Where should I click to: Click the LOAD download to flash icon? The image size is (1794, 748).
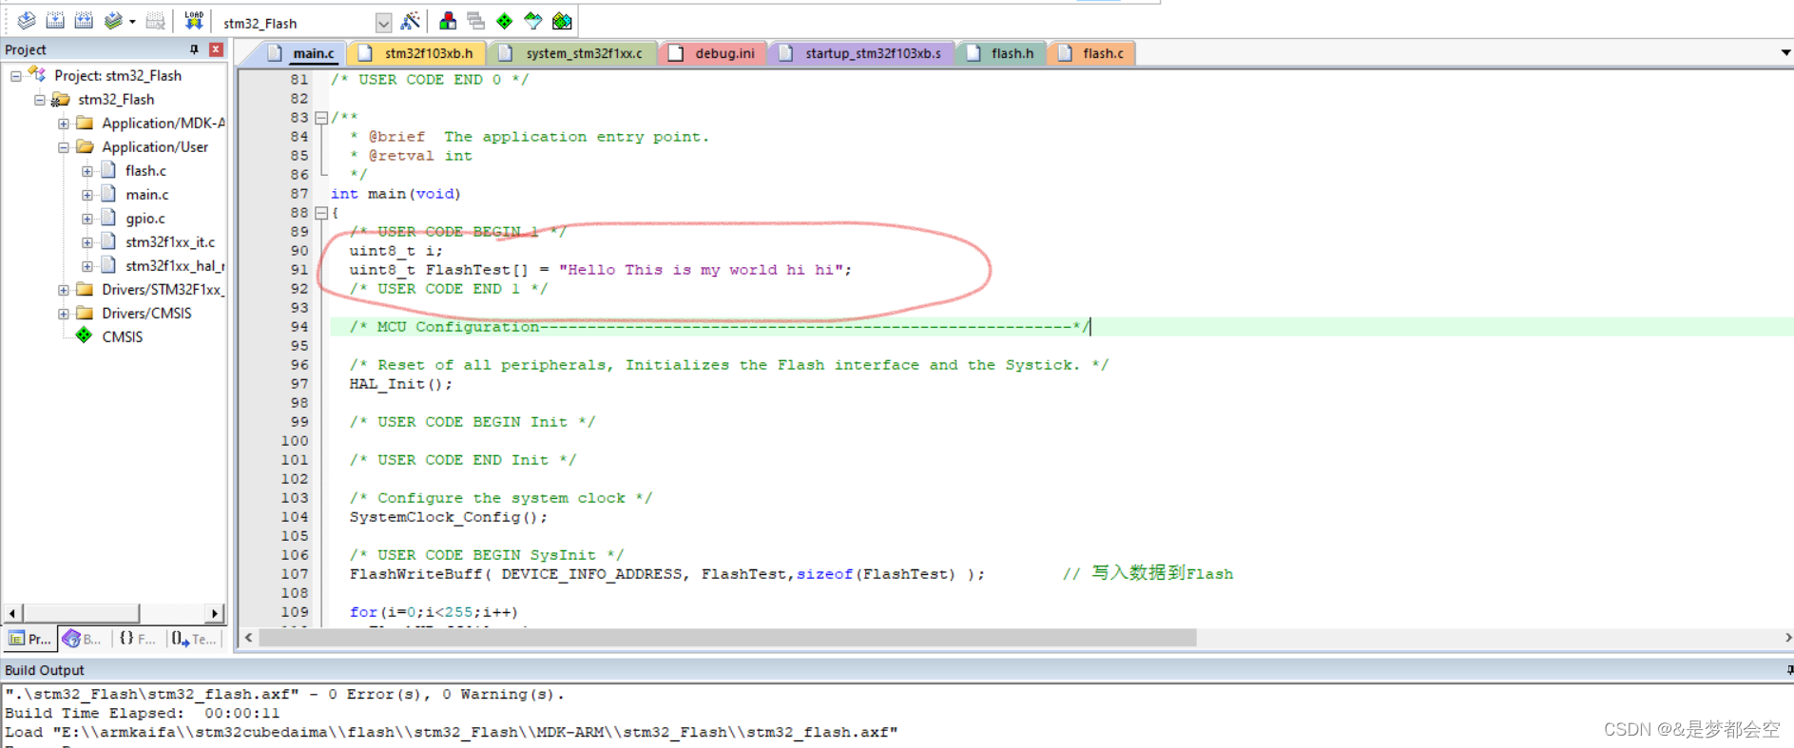click(194, 21)
